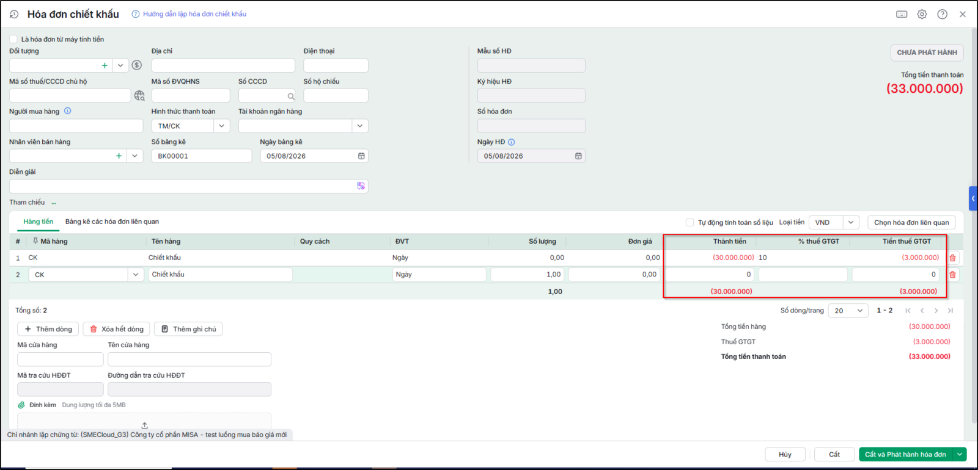Click the Diễn giải input field
Viewport: 978px width, 470px height.
[x=188, y=186]
